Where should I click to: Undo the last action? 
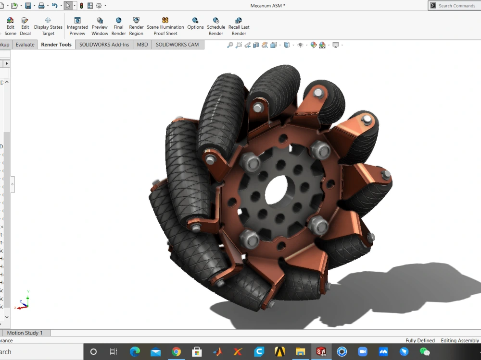pyautogui.click(x=55, y=5)
